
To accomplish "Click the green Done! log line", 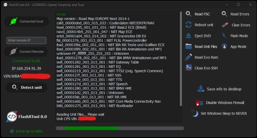I will pos(61,14).
